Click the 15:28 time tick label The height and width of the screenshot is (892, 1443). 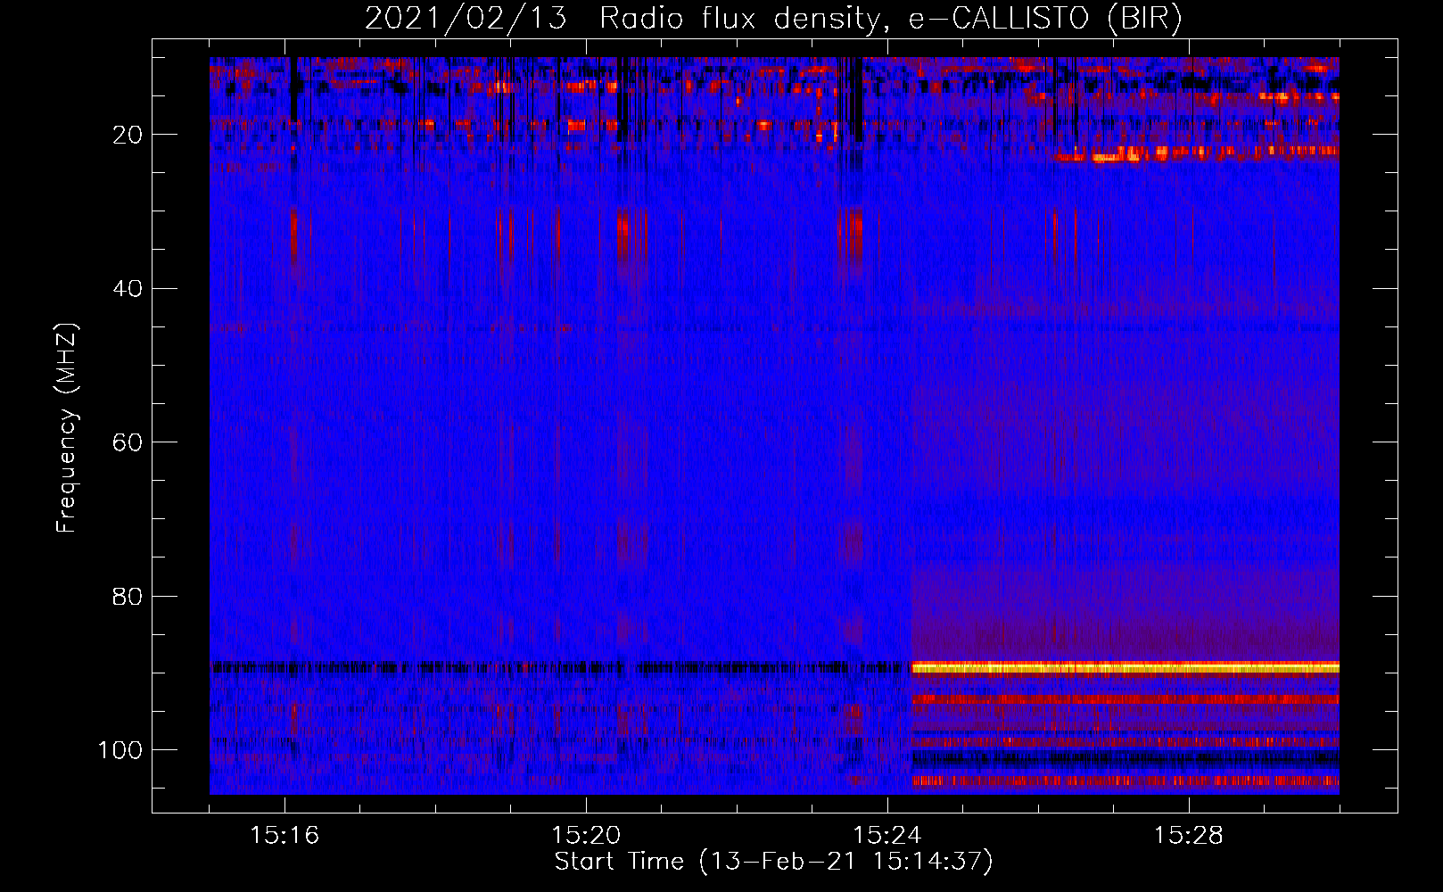1189,835
